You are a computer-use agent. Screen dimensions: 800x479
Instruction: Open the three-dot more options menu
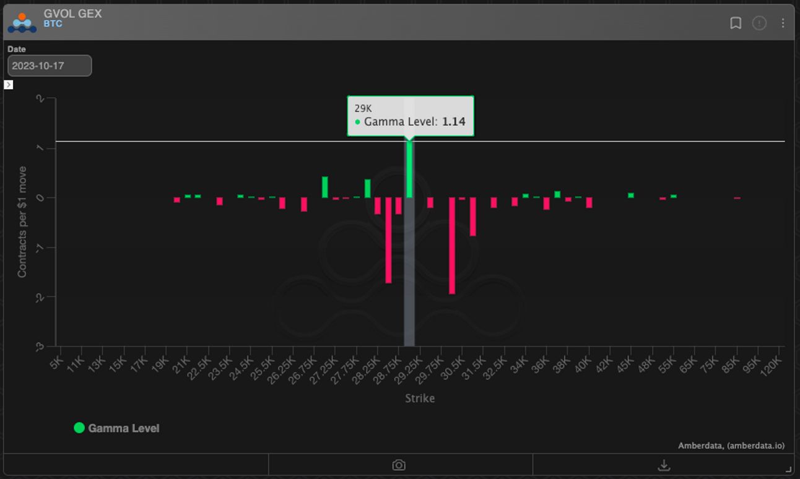[783, 23]
